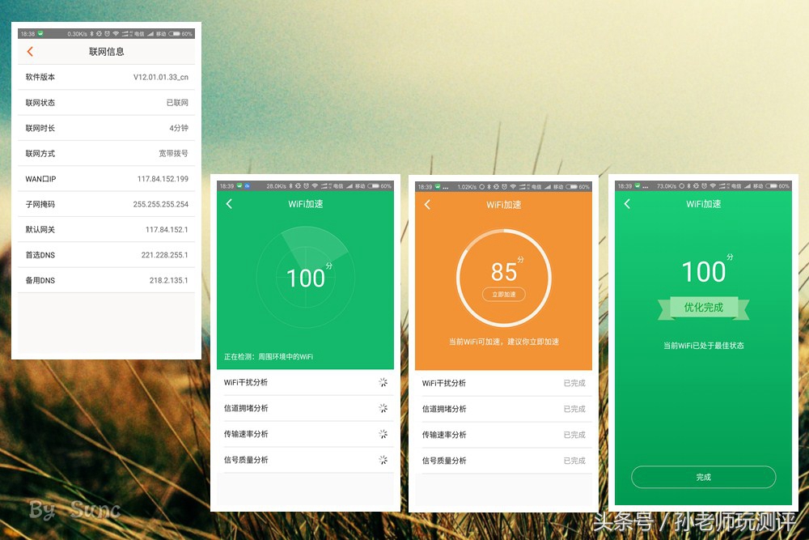Click the loading spinner beside 信道拥堵分析
809x540 pixels.
[383, 408]
